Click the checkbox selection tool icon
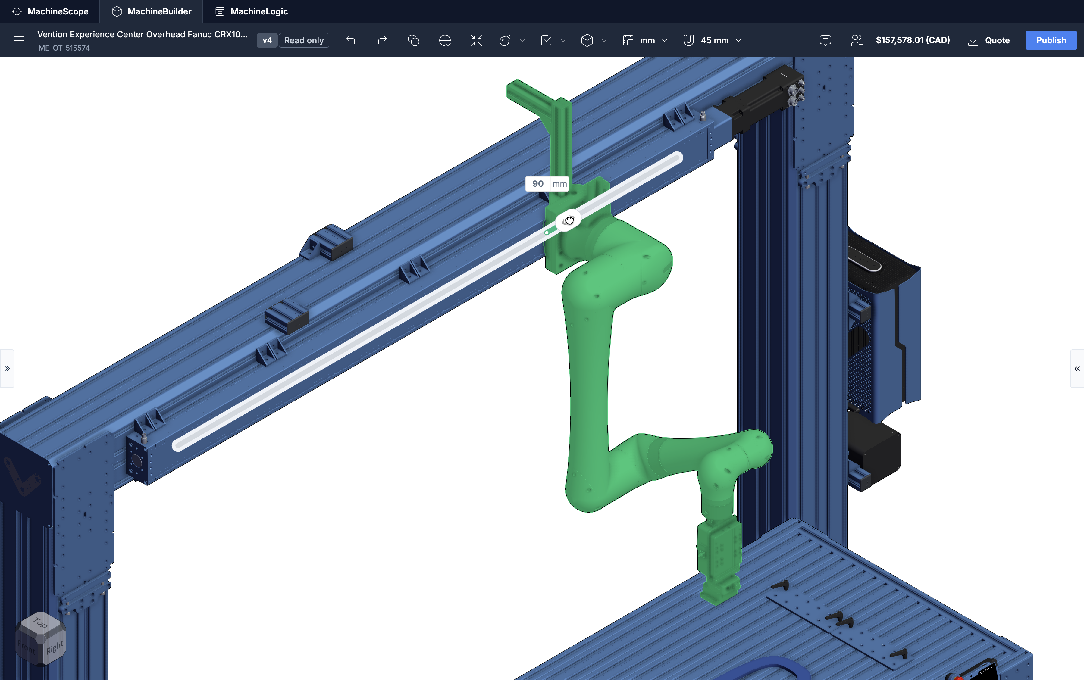 click(x=546, y=40)
